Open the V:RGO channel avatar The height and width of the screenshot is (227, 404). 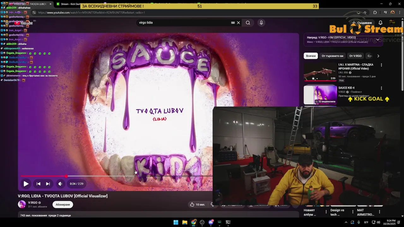coord(22,204)
